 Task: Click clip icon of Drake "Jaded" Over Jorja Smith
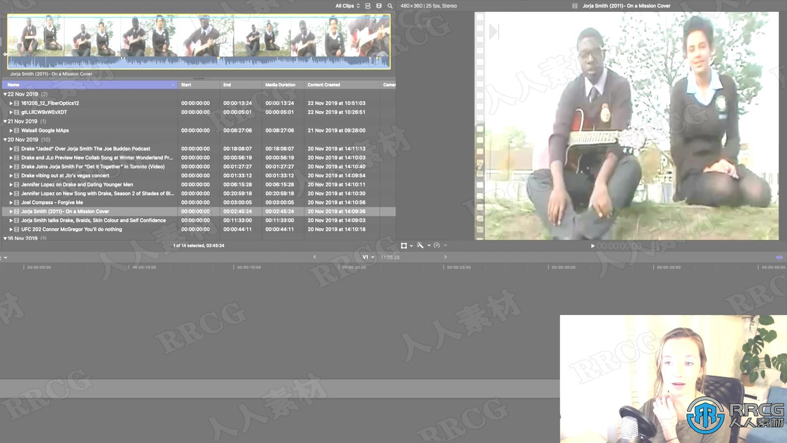pyautogui.click(x=17, y=149)
